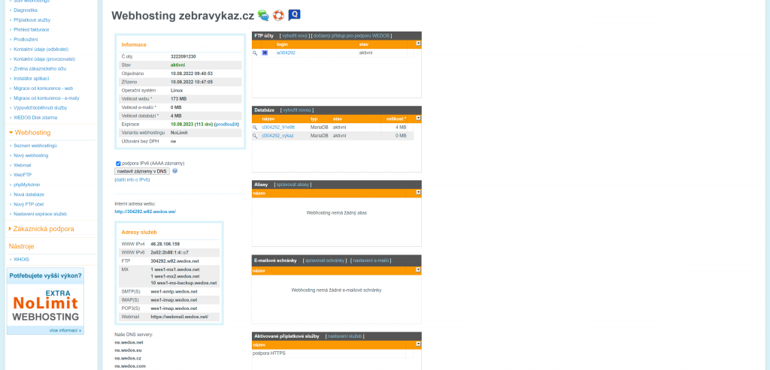
Task: Sort FTP table by login column header
Action: coord(282,44)
